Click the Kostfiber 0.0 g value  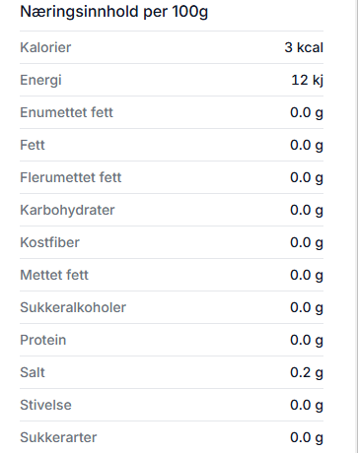coord(307,243)
